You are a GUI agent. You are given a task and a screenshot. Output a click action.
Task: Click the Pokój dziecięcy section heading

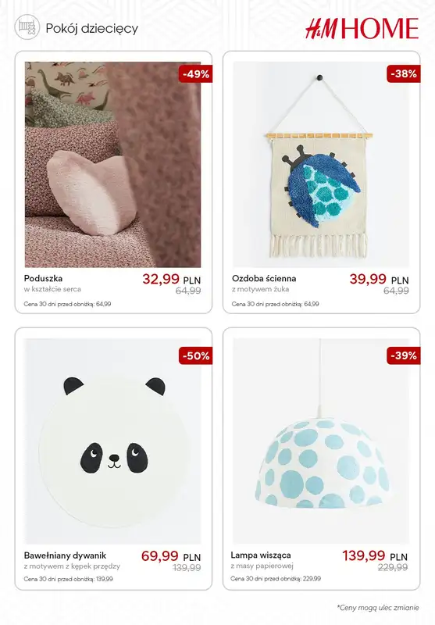92,29
